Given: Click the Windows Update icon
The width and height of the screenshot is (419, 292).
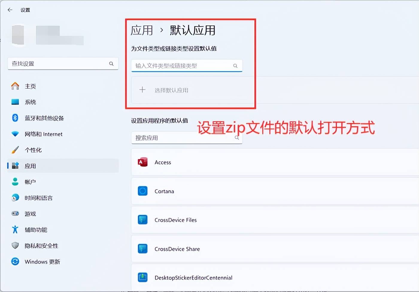Looking at the screenshot, I should coord(15,262).
